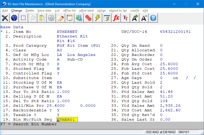
Task: Click the Pur To Stk Ratio value 1.000
Action: 63,92
